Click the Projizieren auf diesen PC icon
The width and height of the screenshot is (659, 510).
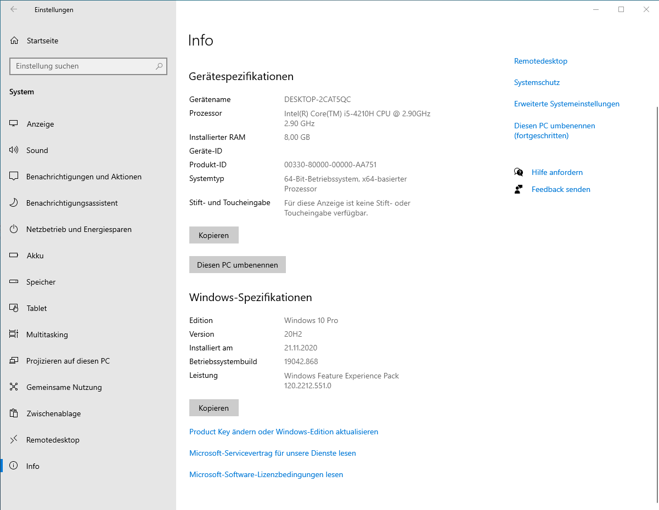coord(14,361)
